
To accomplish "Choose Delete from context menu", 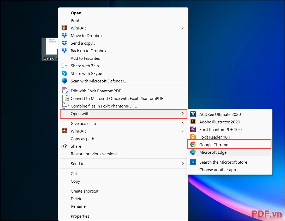I will pyautogui.click(x=123, y=199).
